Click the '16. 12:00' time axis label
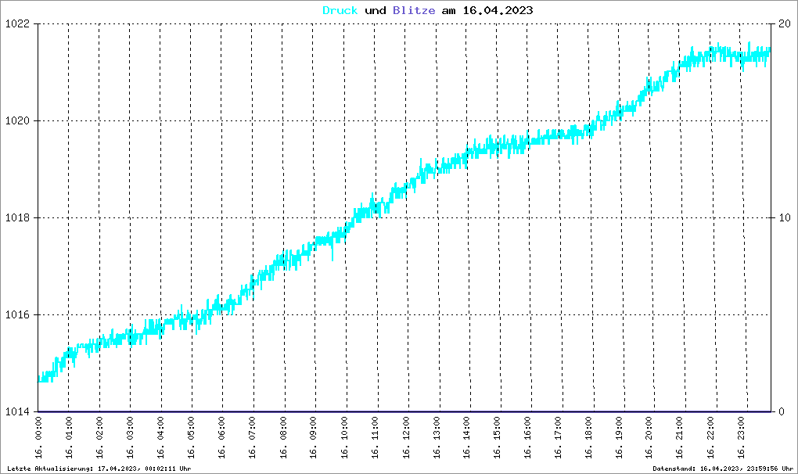The height and width of the screenshot is (474, 798). (406, 437)
